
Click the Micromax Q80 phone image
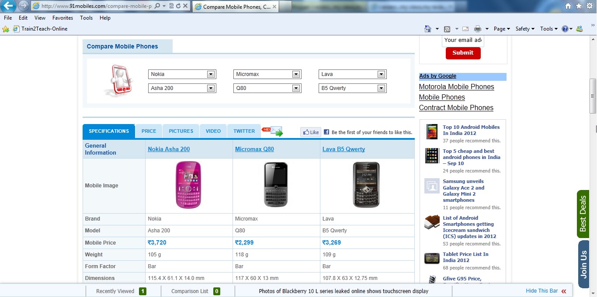276,185
